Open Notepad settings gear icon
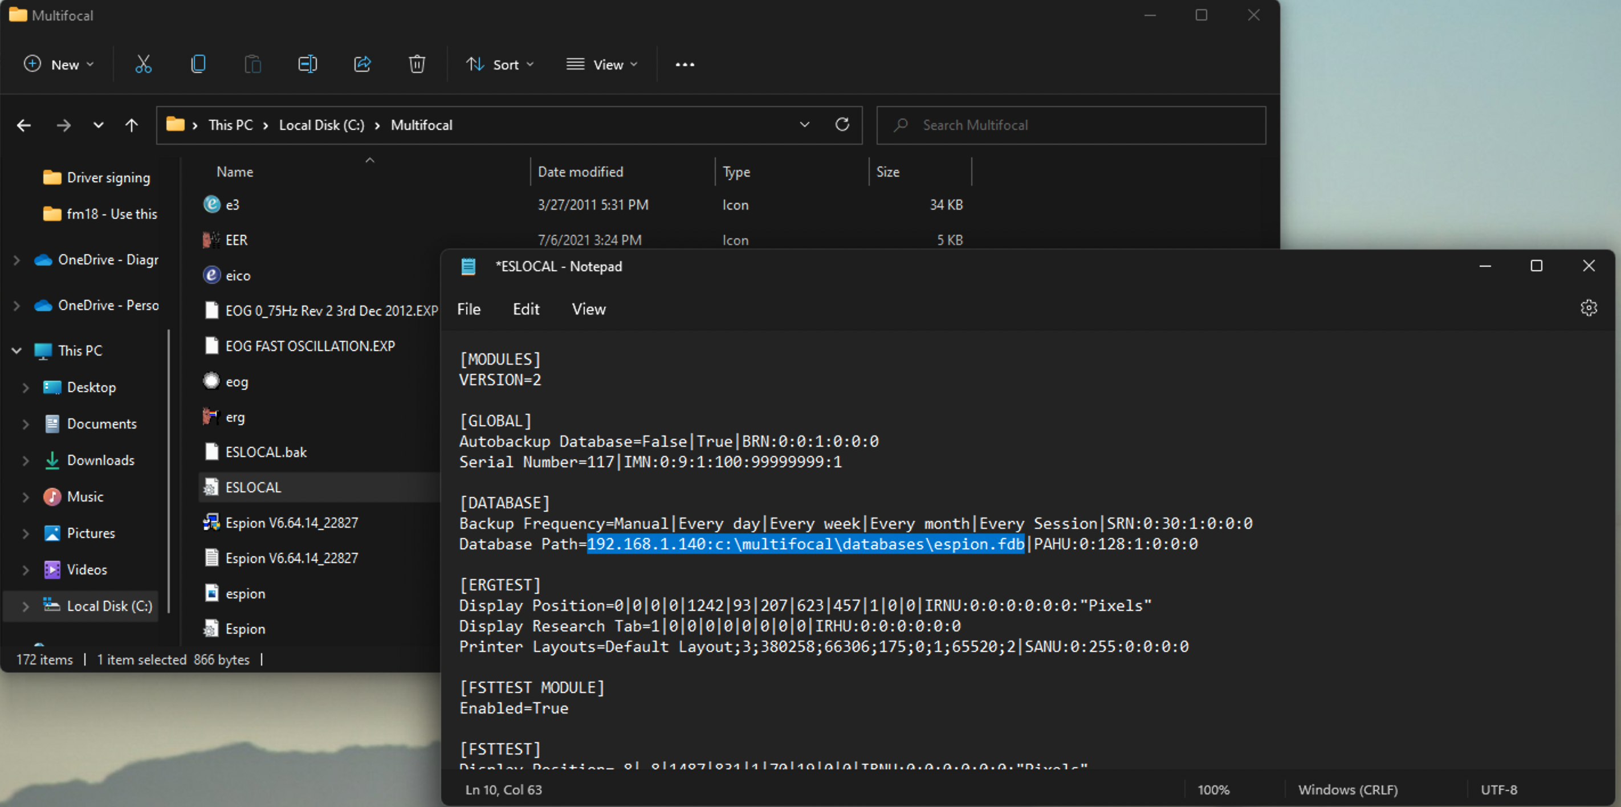Screen dimensions: 1621x807 [1589, 308]
